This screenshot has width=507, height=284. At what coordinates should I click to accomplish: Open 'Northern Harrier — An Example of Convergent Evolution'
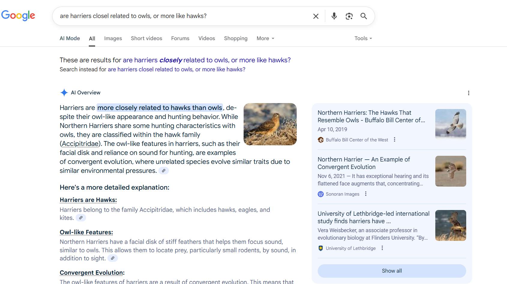(x=364, y=163)
